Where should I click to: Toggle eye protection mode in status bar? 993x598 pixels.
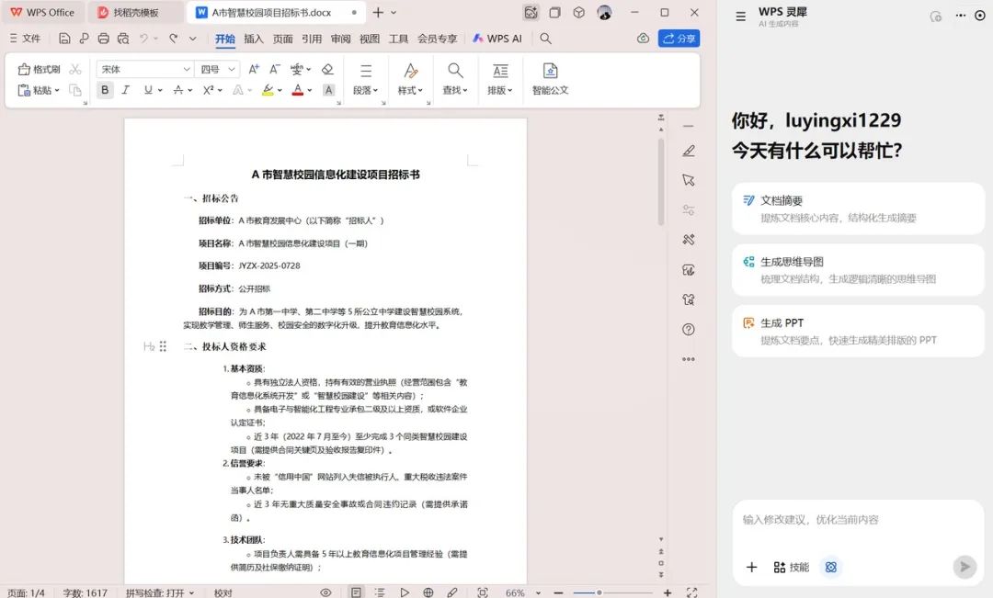point(325,592)
